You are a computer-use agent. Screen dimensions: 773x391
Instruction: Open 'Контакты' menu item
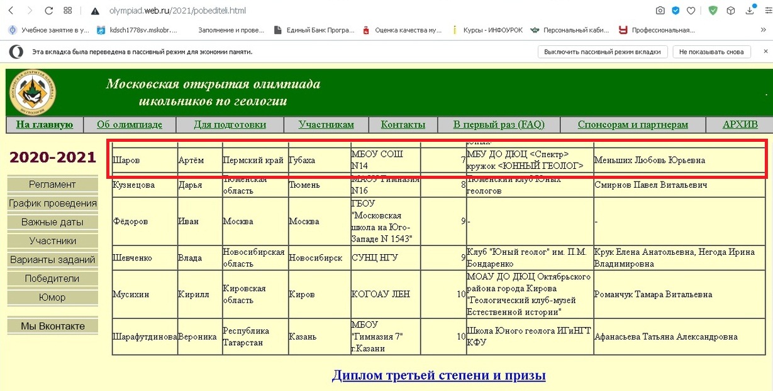(403, 124)
